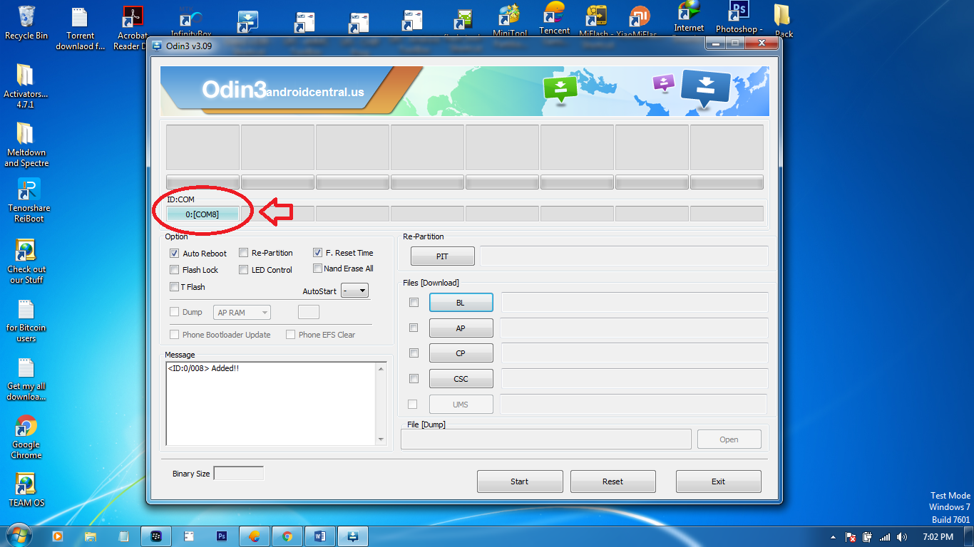Viewport: 974px width, 547px height.
Task: Switch to Microsoft Word in taskbar
Action: click(320, 536)
